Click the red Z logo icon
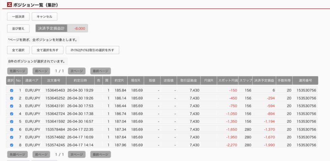This screenshot has width=330, height=161. pos(9,4)
